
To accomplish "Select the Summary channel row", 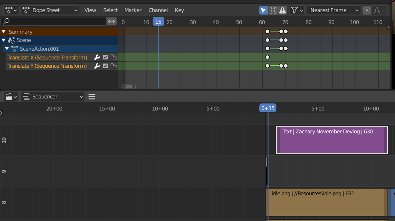I will [59, 32].
